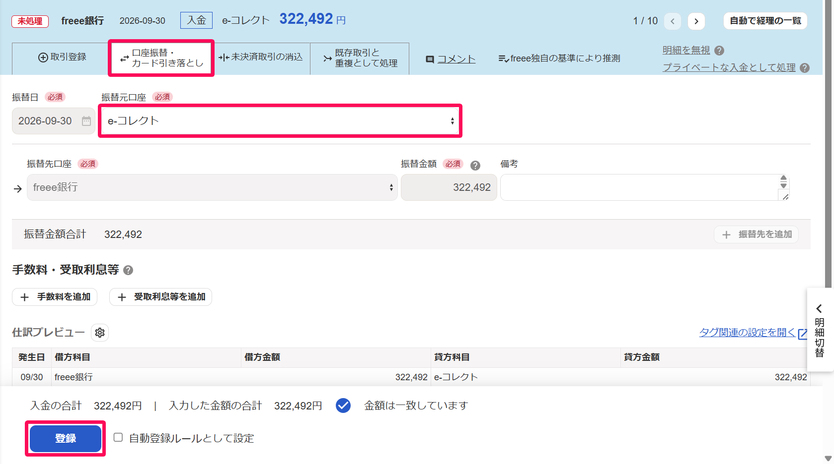Viewport: 834px width, 464px height.
Task: Open help icon beside 手数料・受取利息等
Action: pyautogui.click(x=128, y=270)
